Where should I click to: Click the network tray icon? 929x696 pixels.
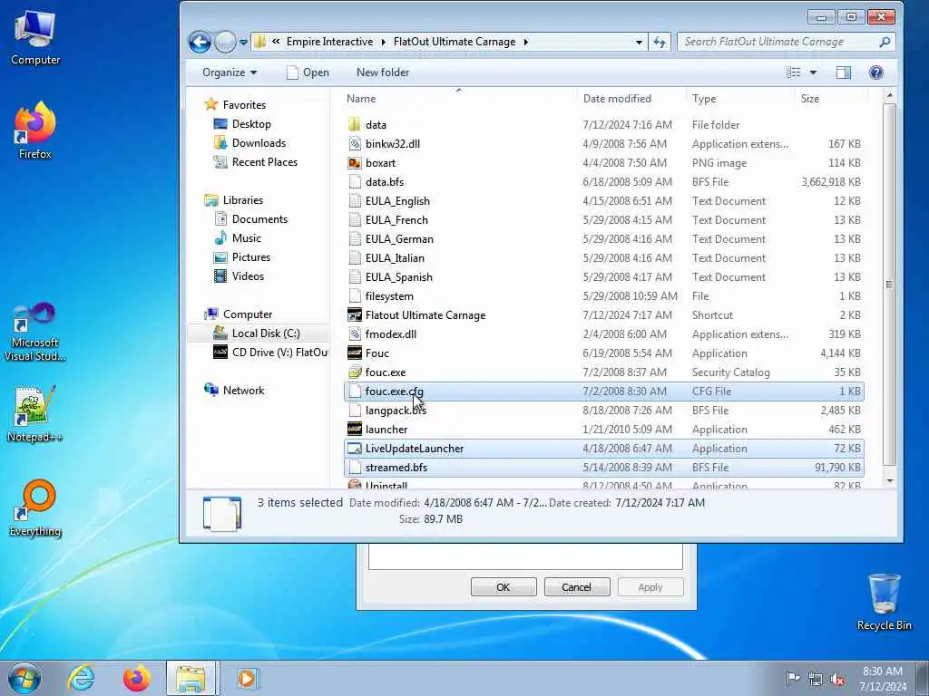[x=816, y=679]
